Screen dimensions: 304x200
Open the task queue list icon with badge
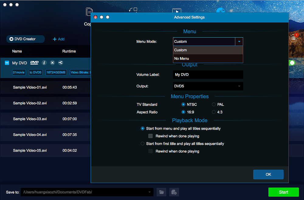point(294,38)
